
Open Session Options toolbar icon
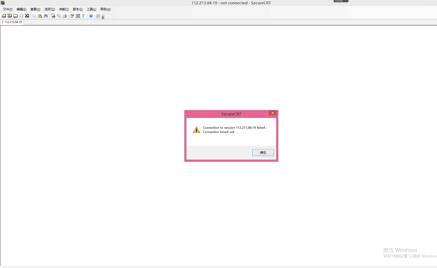pos(72,16)
